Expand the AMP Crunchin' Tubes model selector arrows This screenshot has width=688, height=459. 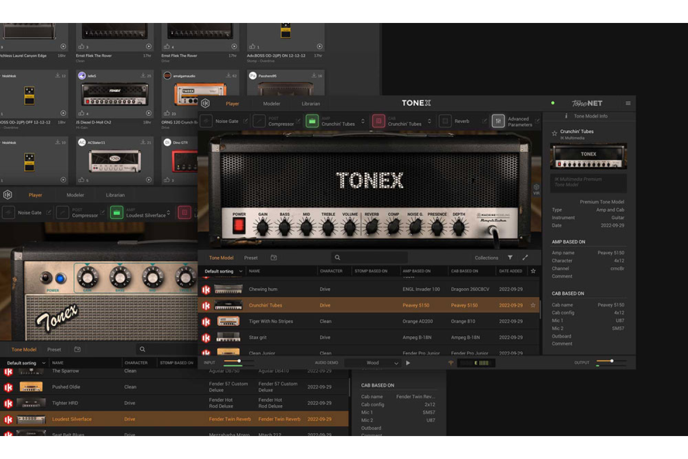[362, 121]
